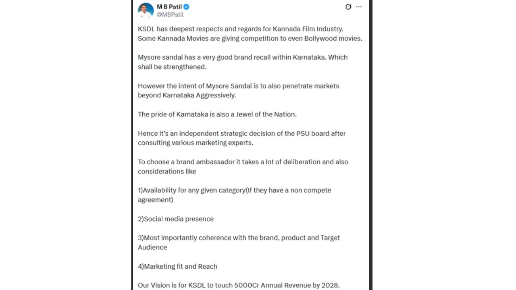The width and height of the screenshot is (516, 290).
Task: Click the blue verified badge
Action: (186, 7)
